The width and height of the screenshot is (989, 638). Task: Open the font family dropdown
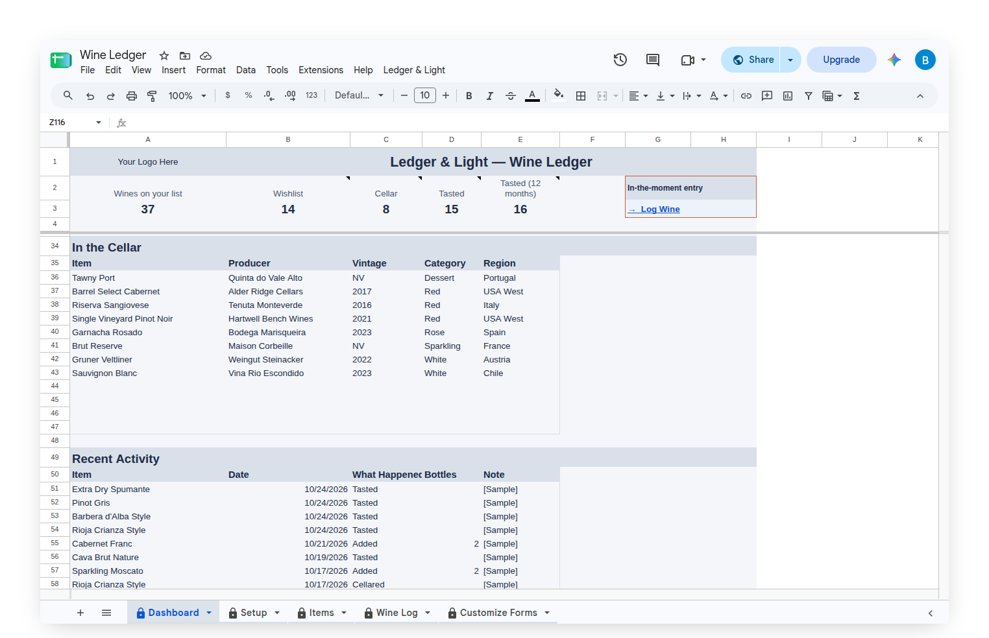pyautogui.click(x=359, y=95)
